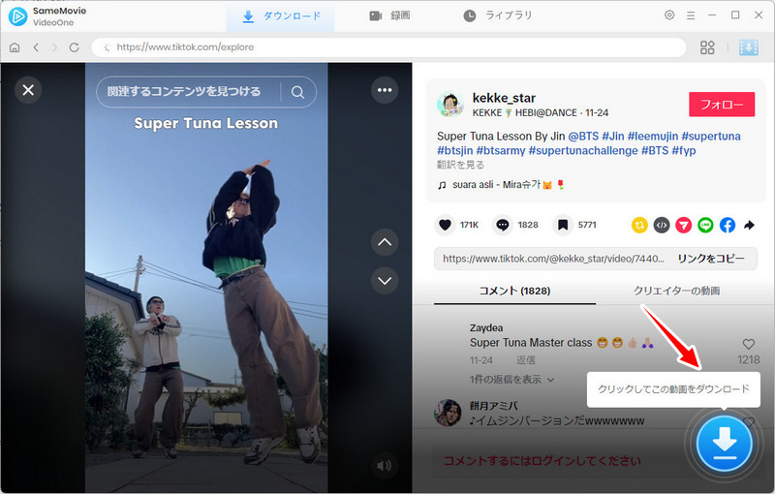Click 翻訳を見る to translate caption
The height and width of the screenshot is (494, 775).
460,165
